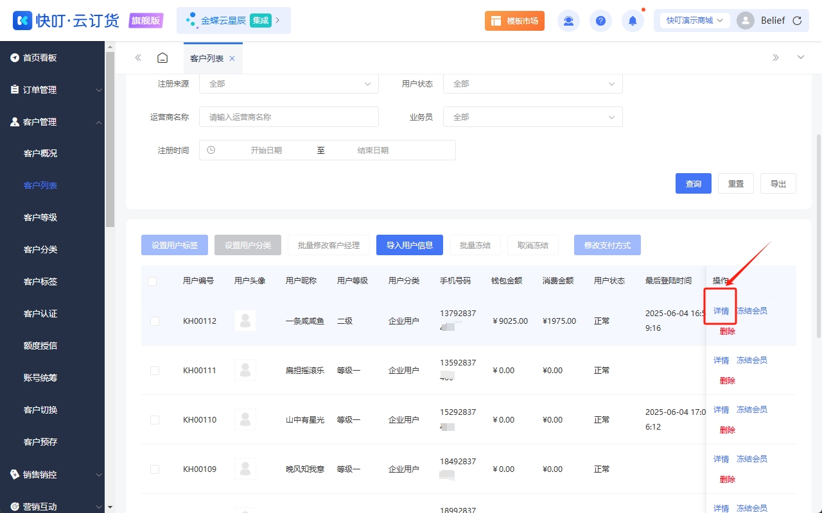Close the 客户列表 tab with its X
The image size is (822, 513).
(x=232, y=58)
